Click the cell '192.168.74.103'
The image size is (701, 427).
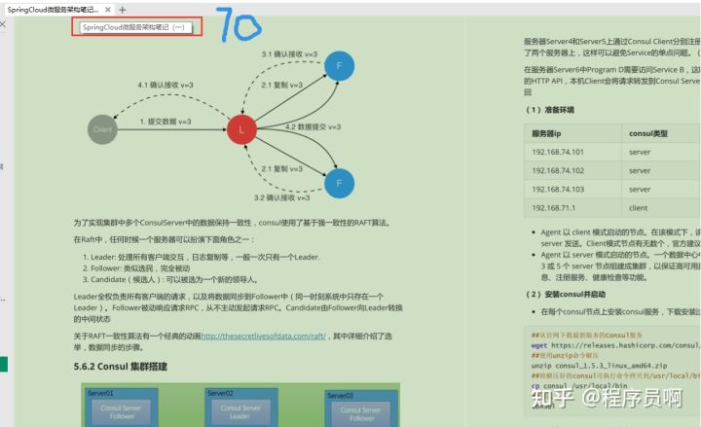point(558,190)
